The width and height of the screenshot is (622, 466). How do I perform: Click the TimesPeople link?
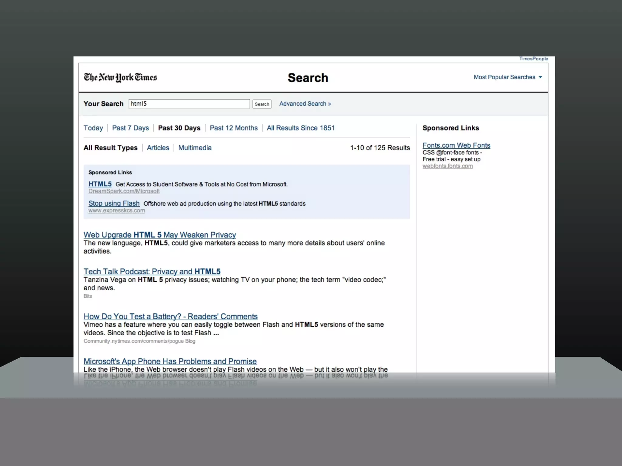click(533, 59)
